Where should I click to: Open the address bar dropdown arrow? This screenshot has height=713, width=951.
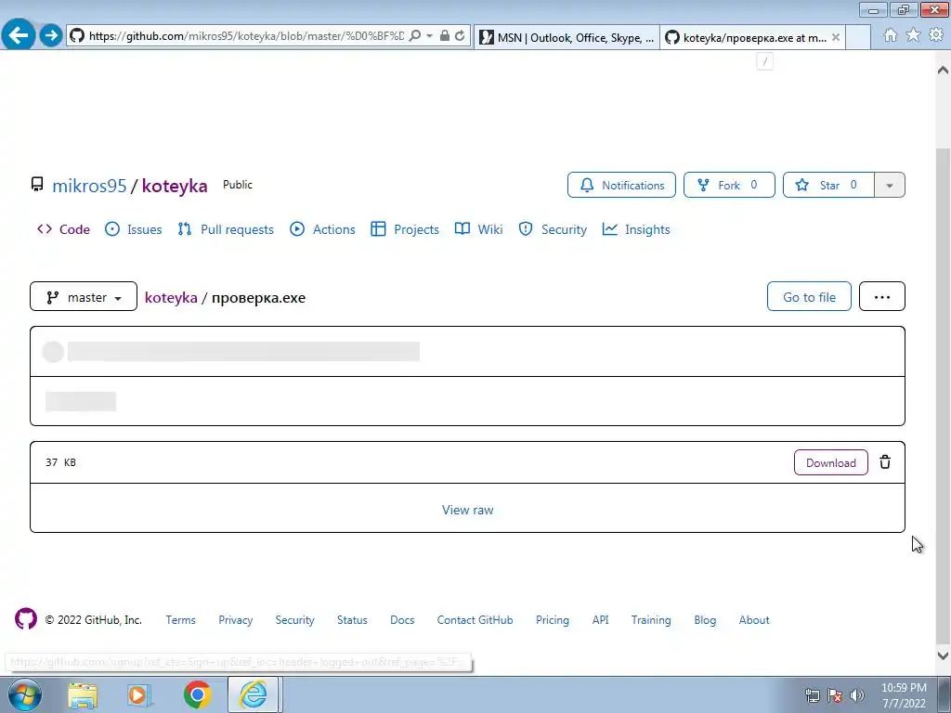(429, 36)
